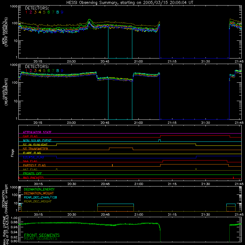Click the FRONTS OFF flag label
This screenshot has height=245, width=245.
[x=32, y=173]
